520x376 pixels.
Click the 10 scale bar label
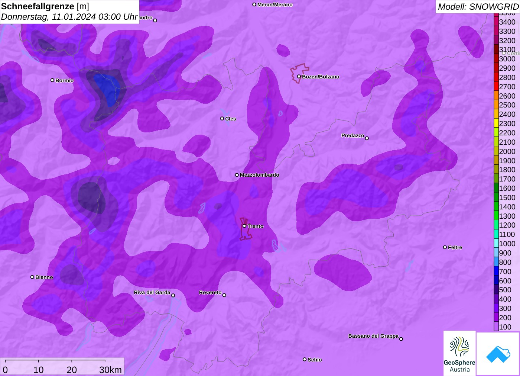point(39,370)
